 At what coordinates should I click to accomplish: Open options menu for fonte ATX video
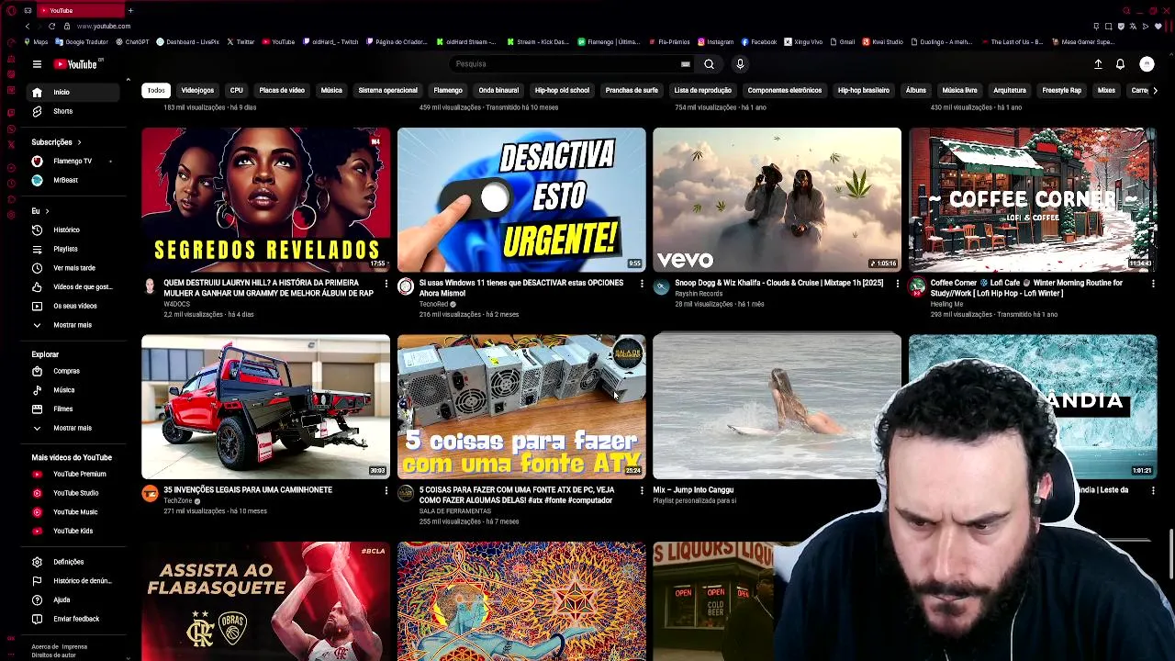[x=642, y=490]
